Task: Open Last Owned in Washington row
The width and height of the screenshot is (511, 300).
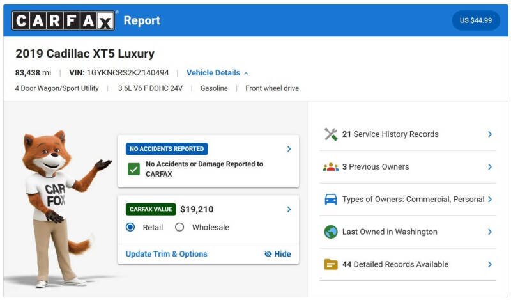Action: [x=408, y=232]
